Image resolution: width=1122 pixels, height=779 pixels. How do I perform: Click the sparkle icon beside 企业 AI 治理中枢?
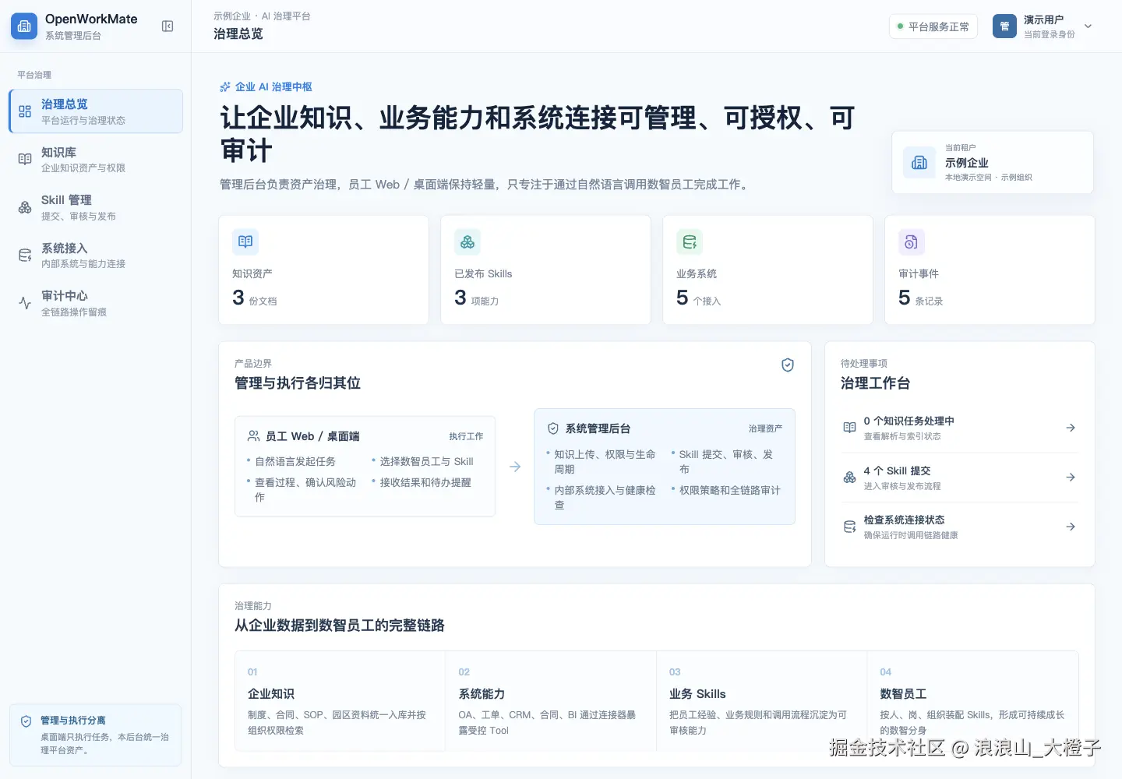225,86
